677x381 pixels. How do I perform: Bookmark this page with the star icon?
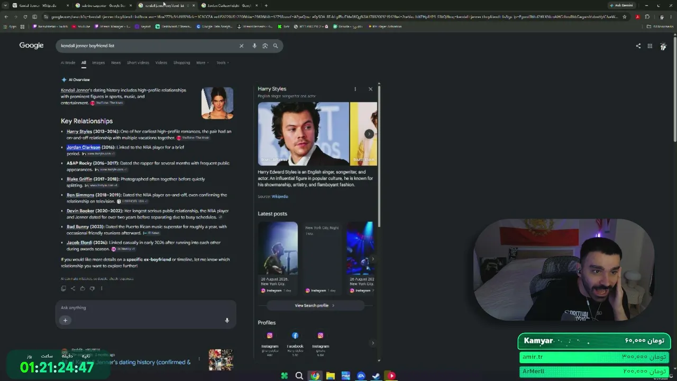tap(625, 17)
